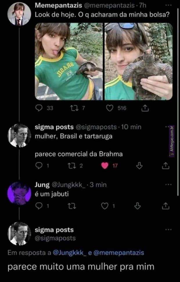180x282 pixels.
Task: Open more options on Jung's reply
Action: (168, 185)
